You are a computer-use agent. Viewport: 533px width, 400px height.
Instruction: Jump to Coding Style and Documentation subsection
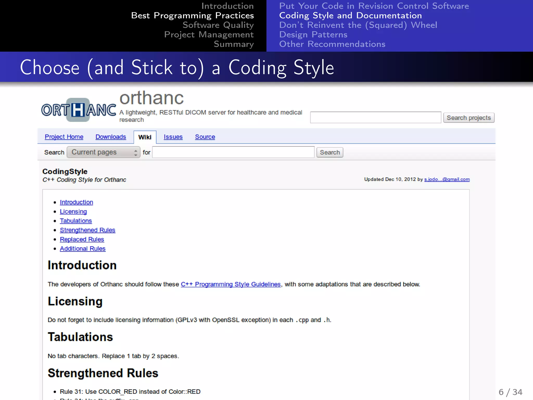click(350, 15)
